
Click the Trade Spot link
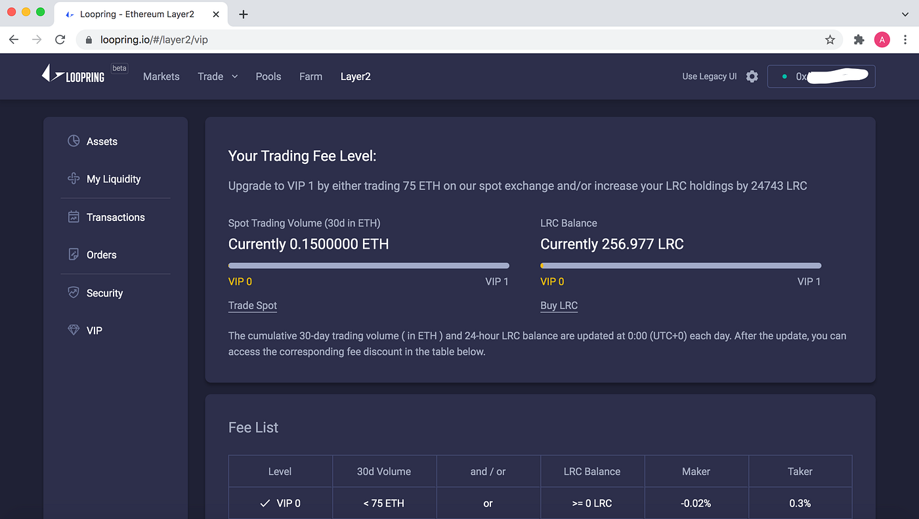pos(253,305)
